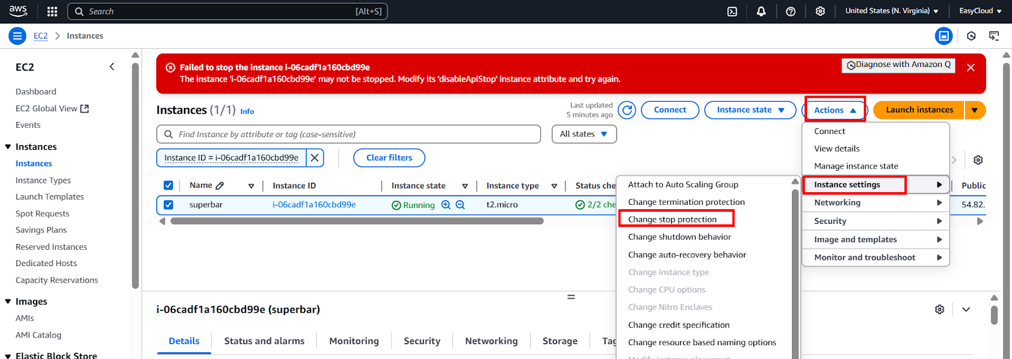Open settings gear in top navigation bar
Viewport: 1012px width, 359px height.
click(x=820, y=11)
